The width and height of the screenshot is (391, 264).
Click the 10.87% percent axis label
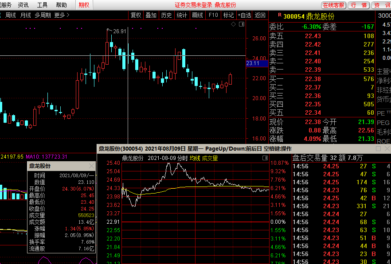click(x=280, y=163)
